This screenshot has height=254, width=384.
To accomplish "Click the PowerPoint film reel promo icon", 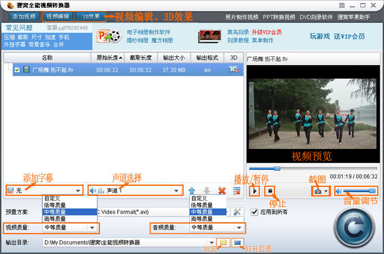I will click(109, 36).
